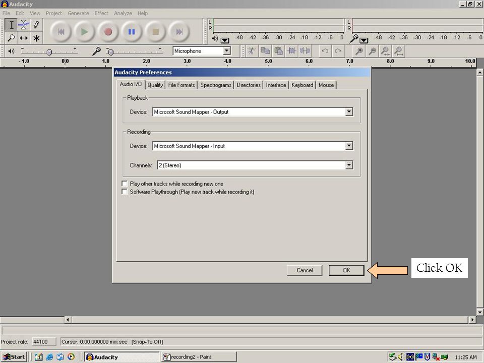Select the Multi-tool asterisk

coord(36,38)
